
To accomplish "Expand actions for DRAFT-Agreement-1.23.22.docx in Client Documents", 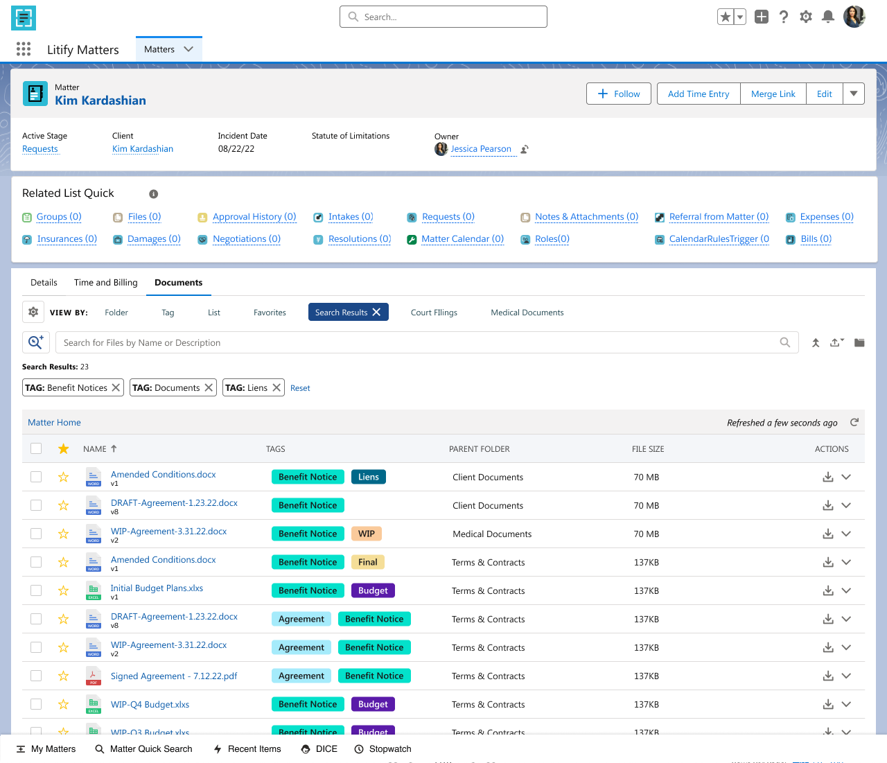I will [x=846, y=505].
